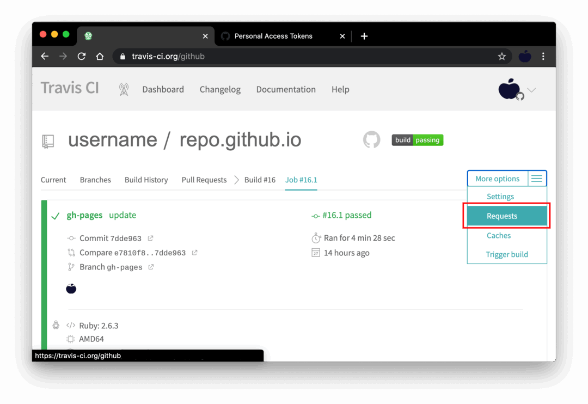Select Requests from the options menu
588x404 pixels.
tap(502, 216)
